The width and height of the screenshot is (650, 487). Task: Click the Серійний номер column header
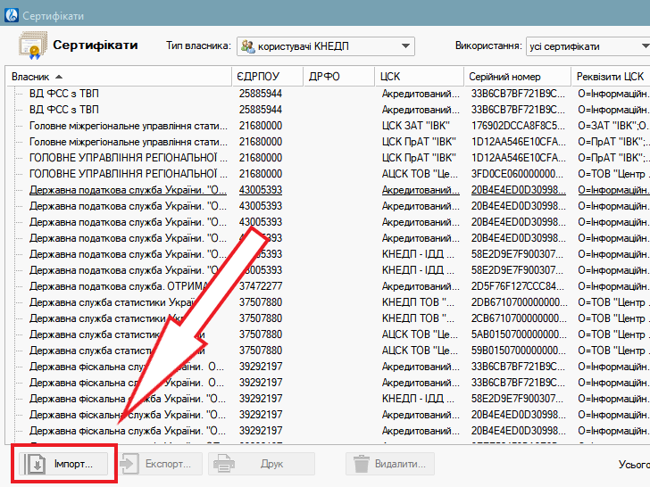click(518, 77)
